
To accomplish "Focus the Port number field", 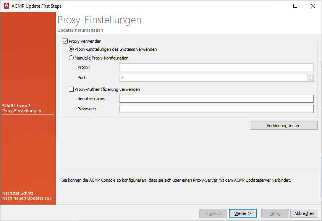I will click(213, 78).
